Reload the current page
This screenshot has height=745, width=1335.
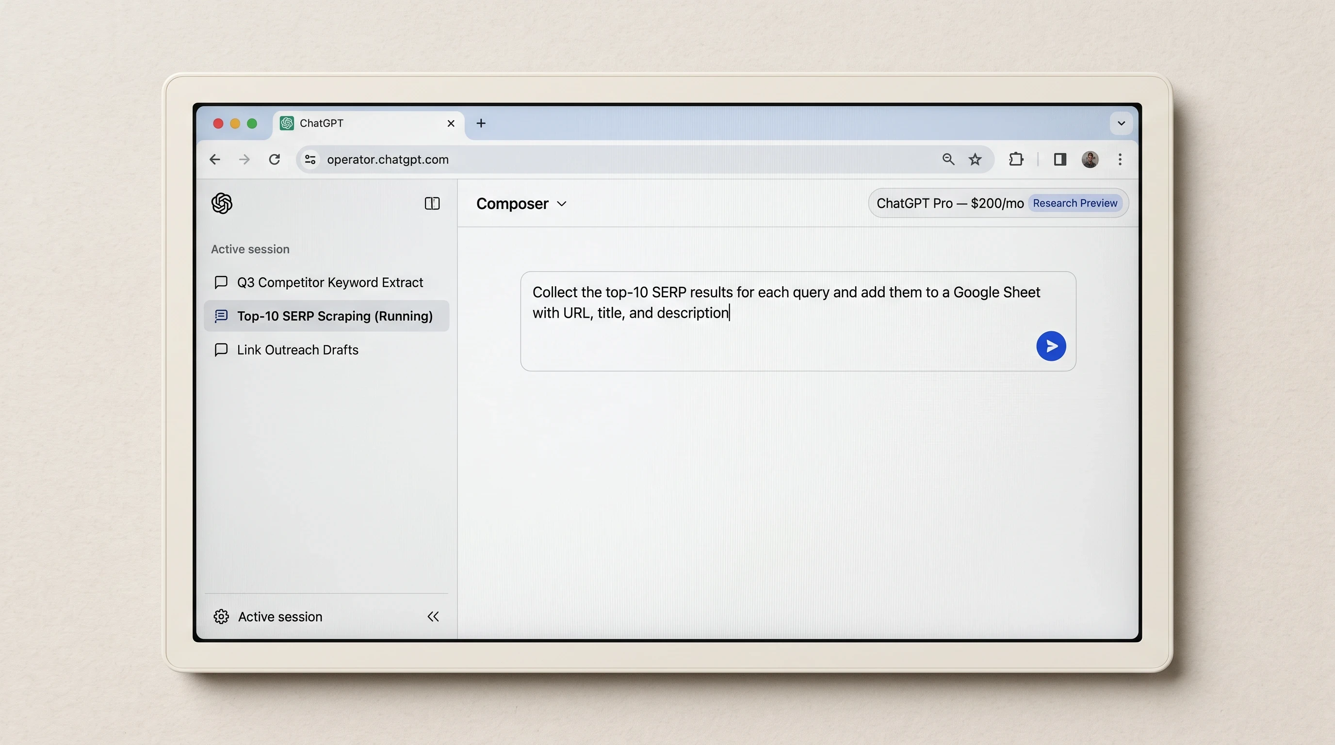pos(275,160)
